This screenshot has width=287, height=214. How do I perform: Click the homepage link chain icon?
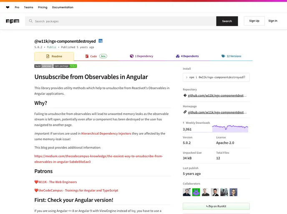[185, 112]
